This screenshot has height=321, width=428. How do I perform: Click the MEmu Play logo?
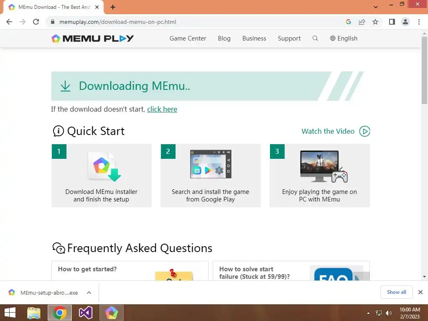[x=92, y=38]
